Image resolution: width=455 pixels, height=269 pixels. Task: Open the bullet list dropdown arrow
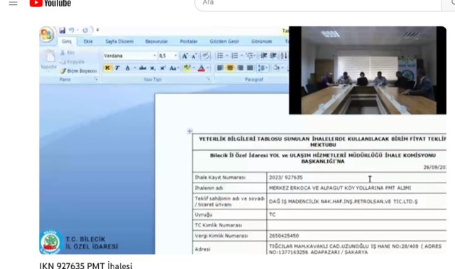click(227, 55)
